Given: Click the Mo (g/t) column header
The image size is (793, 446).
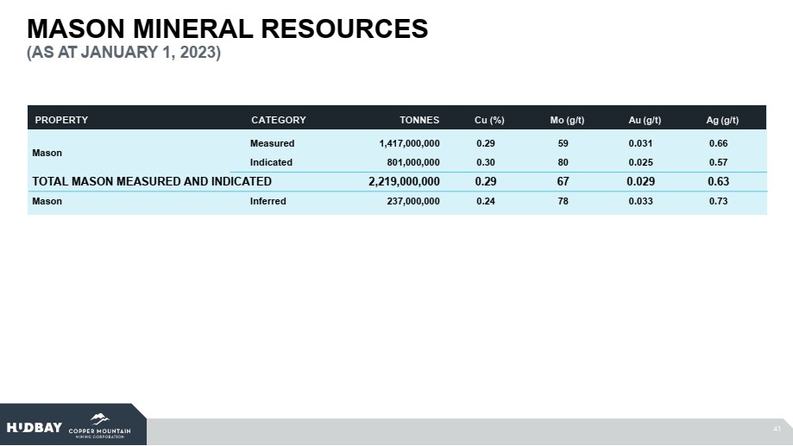Looking at the screenshot, I should pyautogui.click(x=567, y=120).
